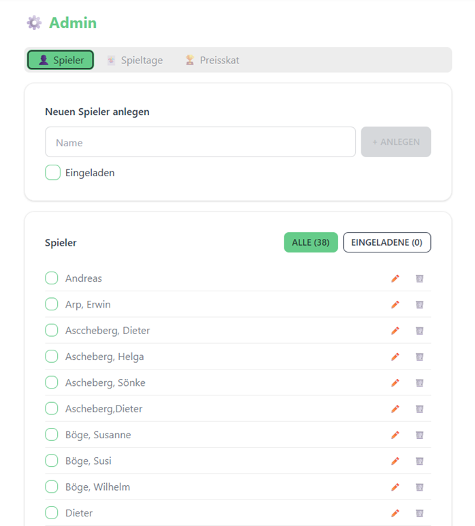
Task: Toggle checkbox next to Ascheberg, Helga
Action: coord(52,357)
